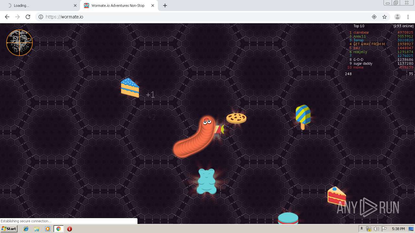Reload the Wormate.io page

point(28,17)
